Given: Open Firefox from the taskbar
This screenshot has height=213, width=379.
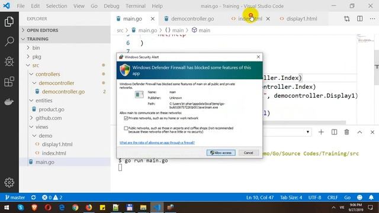Looking at the screenshot, I should (x=89, y=208).
